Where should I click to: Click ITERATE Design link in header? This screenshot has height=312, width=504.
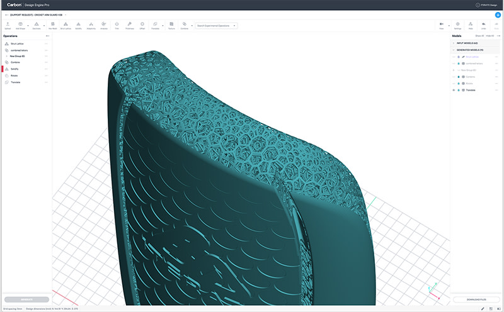[489, 5]
